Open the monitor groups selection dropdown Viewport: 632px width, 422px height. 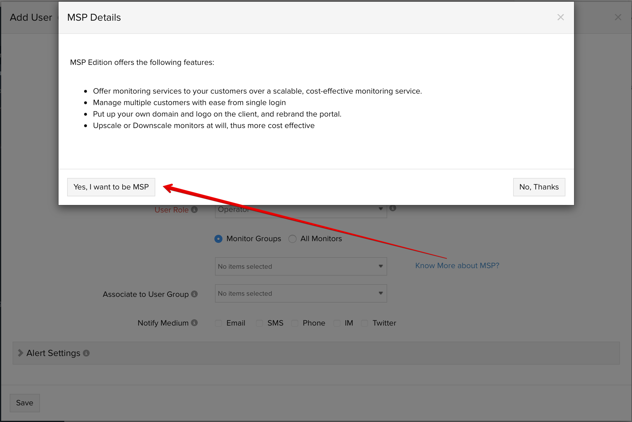301,266
